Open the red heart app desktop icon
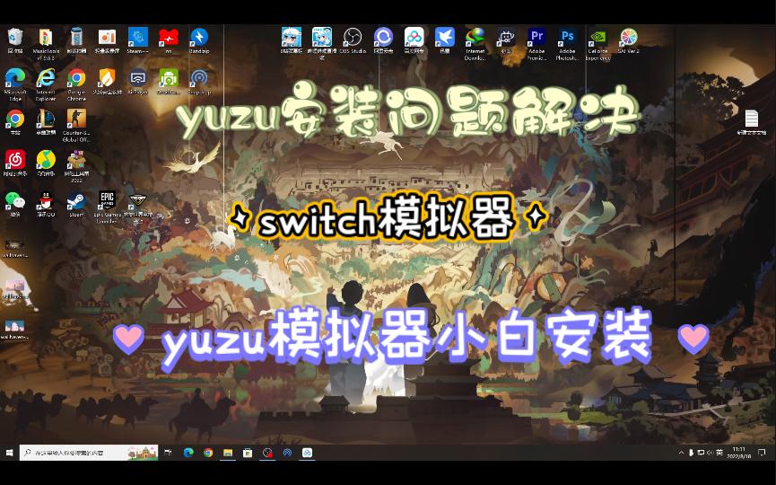Viewport: 776px width, 485px height. pyautogui.click(x=169, y=37)
